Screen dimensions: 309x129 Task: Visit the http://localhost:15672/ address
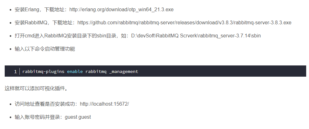[x=104, y=104]
